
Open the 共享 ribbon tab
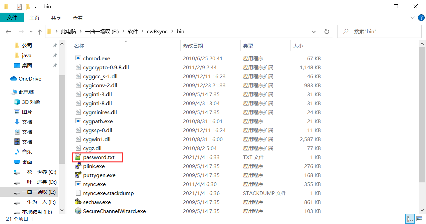[x=56, y=18]
